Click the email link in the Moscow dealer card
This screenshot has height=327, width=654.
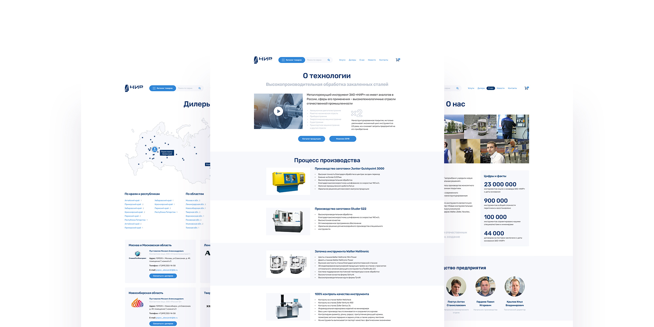tap(167, 270)
